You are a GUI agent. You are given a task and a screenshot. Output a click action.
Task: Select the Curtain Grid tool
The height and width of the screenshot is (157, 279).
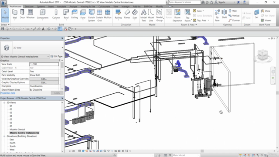tap(99, 16)
